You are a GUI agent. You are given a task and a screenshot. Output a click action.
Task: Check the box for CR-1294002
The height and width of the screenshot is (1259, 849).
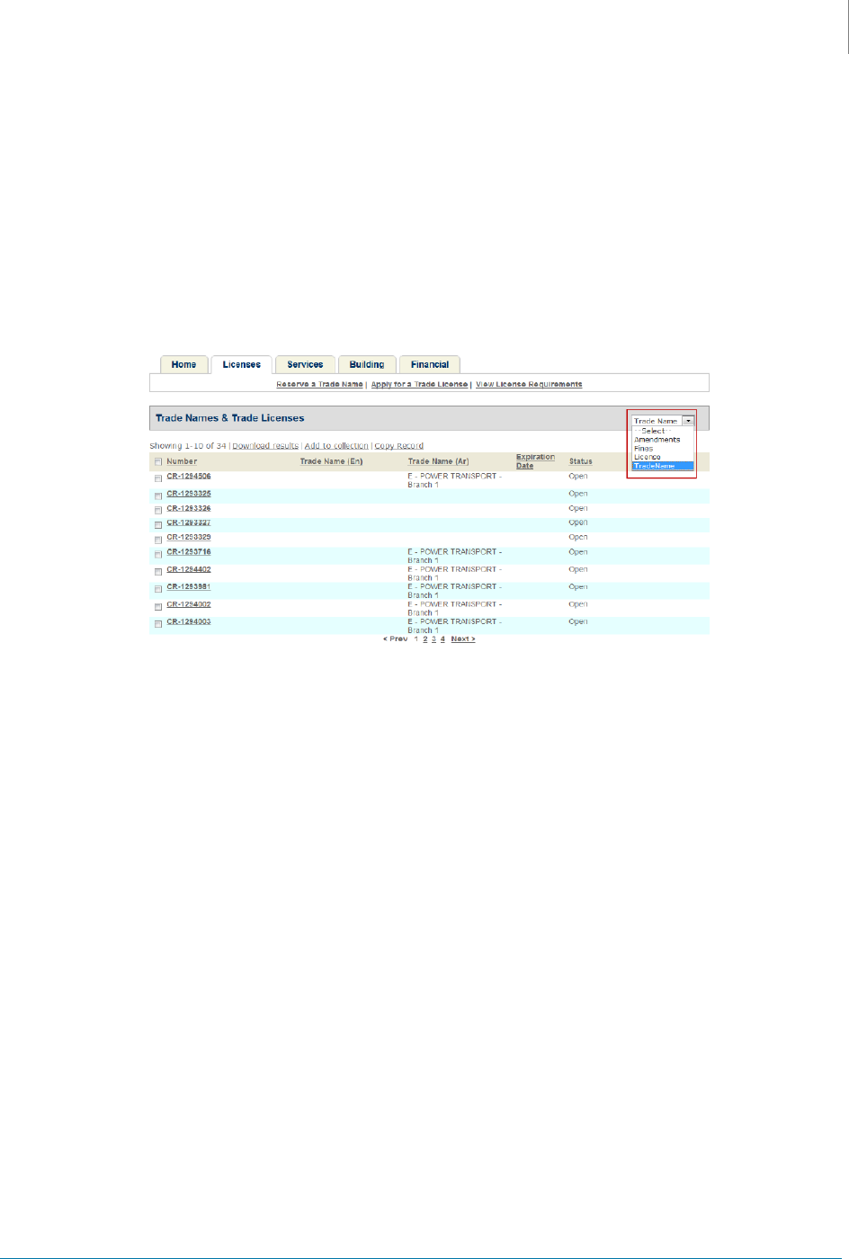[158, 607]
